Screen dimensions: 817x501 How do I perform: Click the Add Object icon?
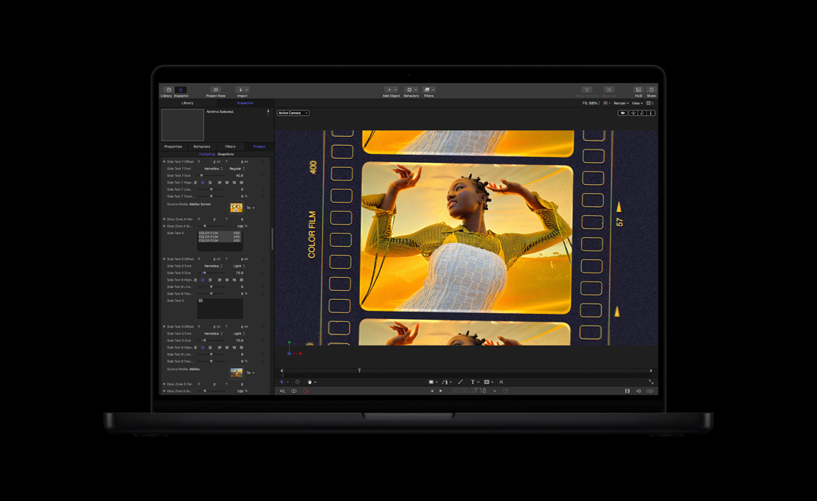coord(388,89)
